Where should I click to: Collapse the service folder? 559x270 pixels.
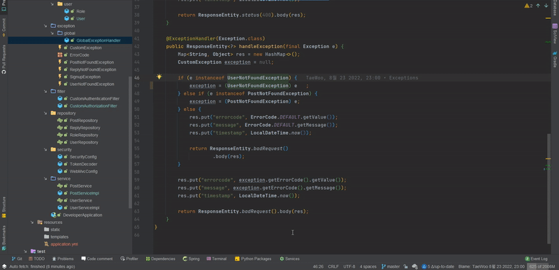pos(45,179)
